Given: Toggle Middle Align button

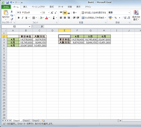Looking at the screenshot, I should click(x=65, y=13).
